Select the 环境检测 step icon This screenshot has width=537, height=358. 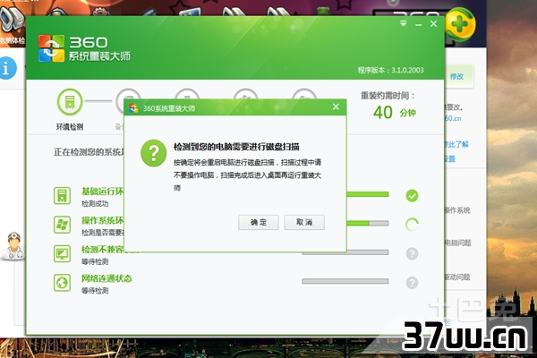[x=70, y=102]
